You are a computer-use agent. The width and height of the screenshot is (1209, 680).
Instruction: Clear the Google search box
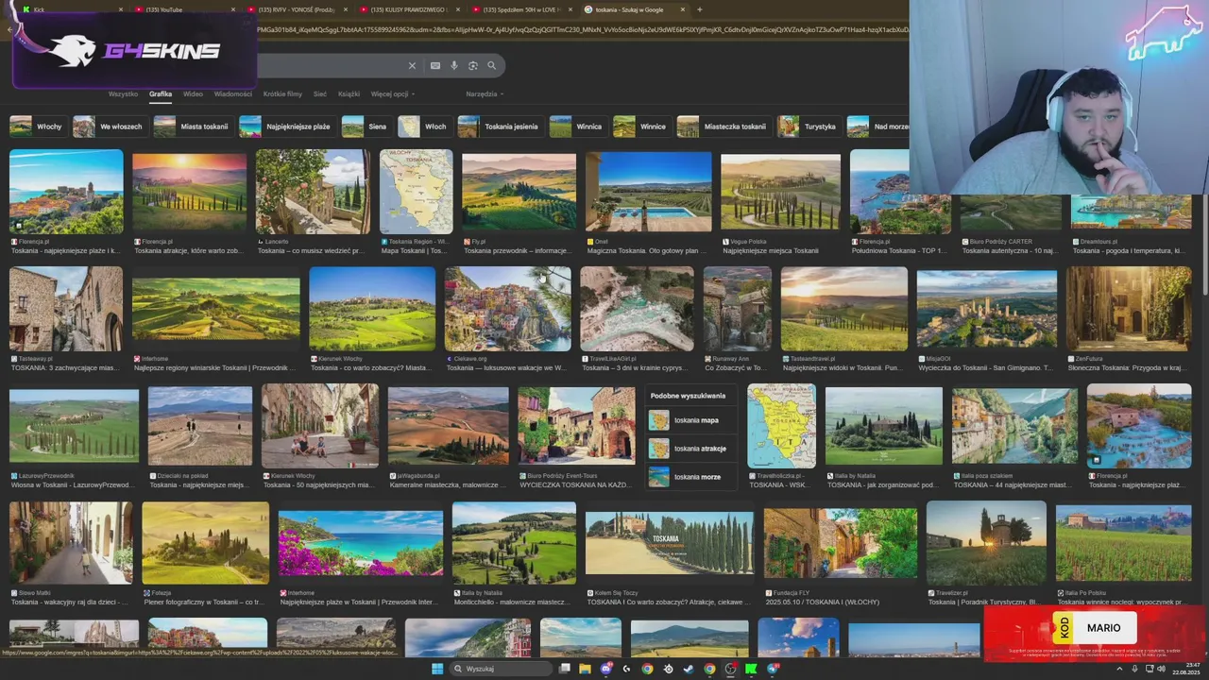(412, 66)
